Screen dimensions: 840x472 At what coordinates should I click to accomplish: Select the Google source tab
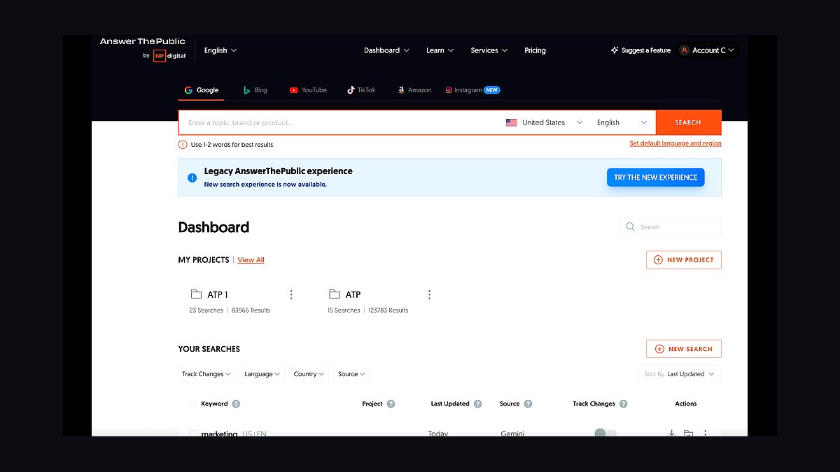click(201, 90)
